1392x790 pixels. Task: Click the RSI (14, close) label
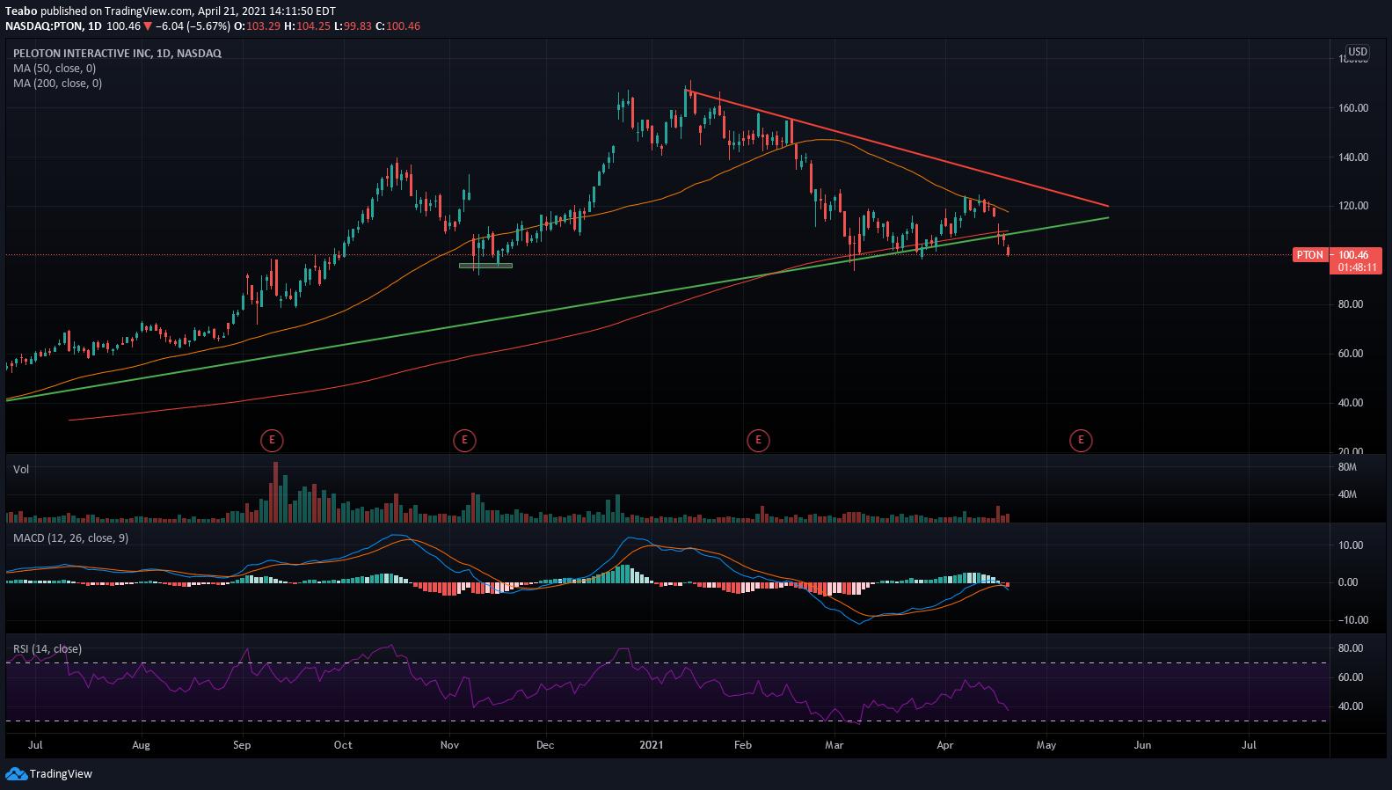pos(47,649)
